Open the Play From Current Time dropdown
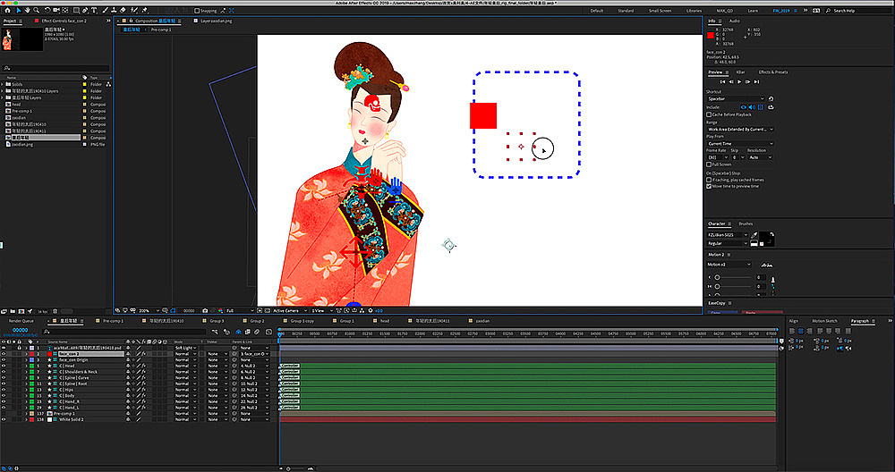The image size is (895, 472). click(741, 144)
